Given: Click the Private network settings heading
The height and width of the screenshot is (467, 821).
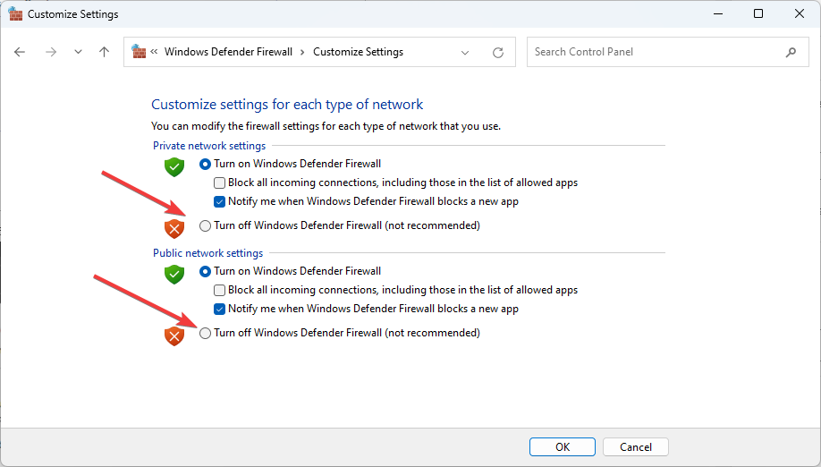Looking at the screenshot, I should 209,146.
